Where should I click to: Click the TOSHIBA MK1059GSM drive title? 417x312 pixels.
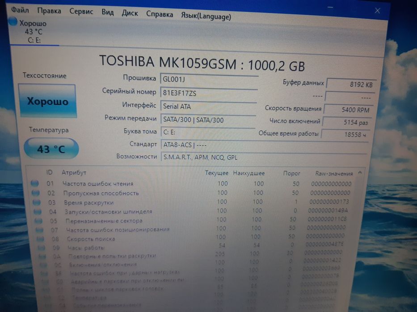click(x=202, y=63)
